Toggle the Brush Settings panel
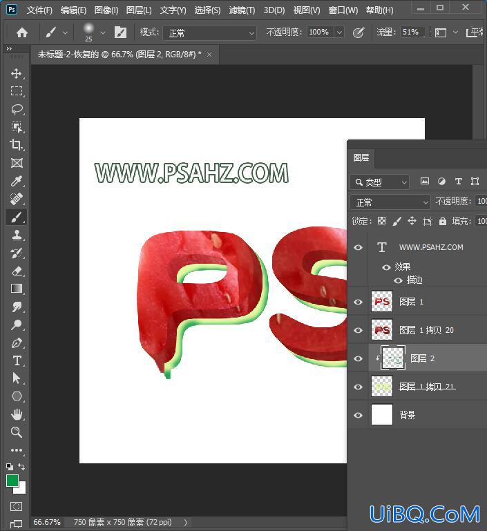The height and width of the screenshot is (531, 487). [x=120, y=32]
